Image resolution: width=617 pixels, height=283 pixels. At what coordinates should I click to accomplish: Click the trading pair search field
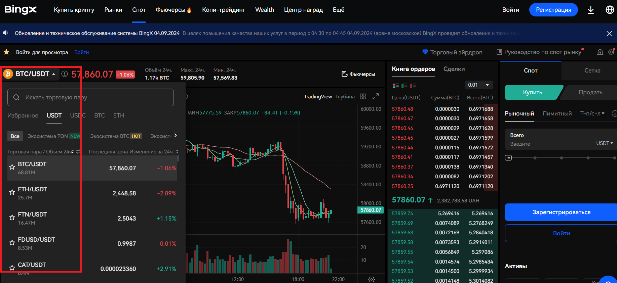pyautogui.click(x=90, y=97)
